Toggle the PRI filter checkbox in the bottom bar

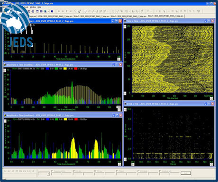(x=95, y=171)
